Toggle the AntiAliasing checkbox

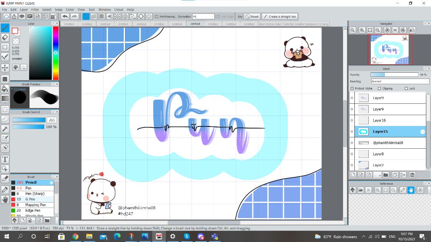tap(157, 16)
